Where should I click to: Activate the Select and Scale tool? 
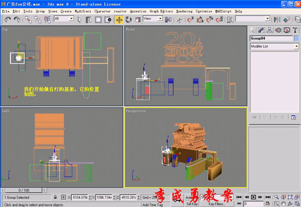pos(138,20)
